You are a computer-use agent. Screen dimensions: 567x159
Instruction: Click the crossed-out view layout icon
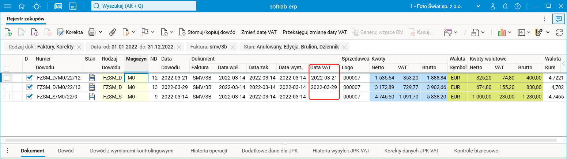pos(448,32)
